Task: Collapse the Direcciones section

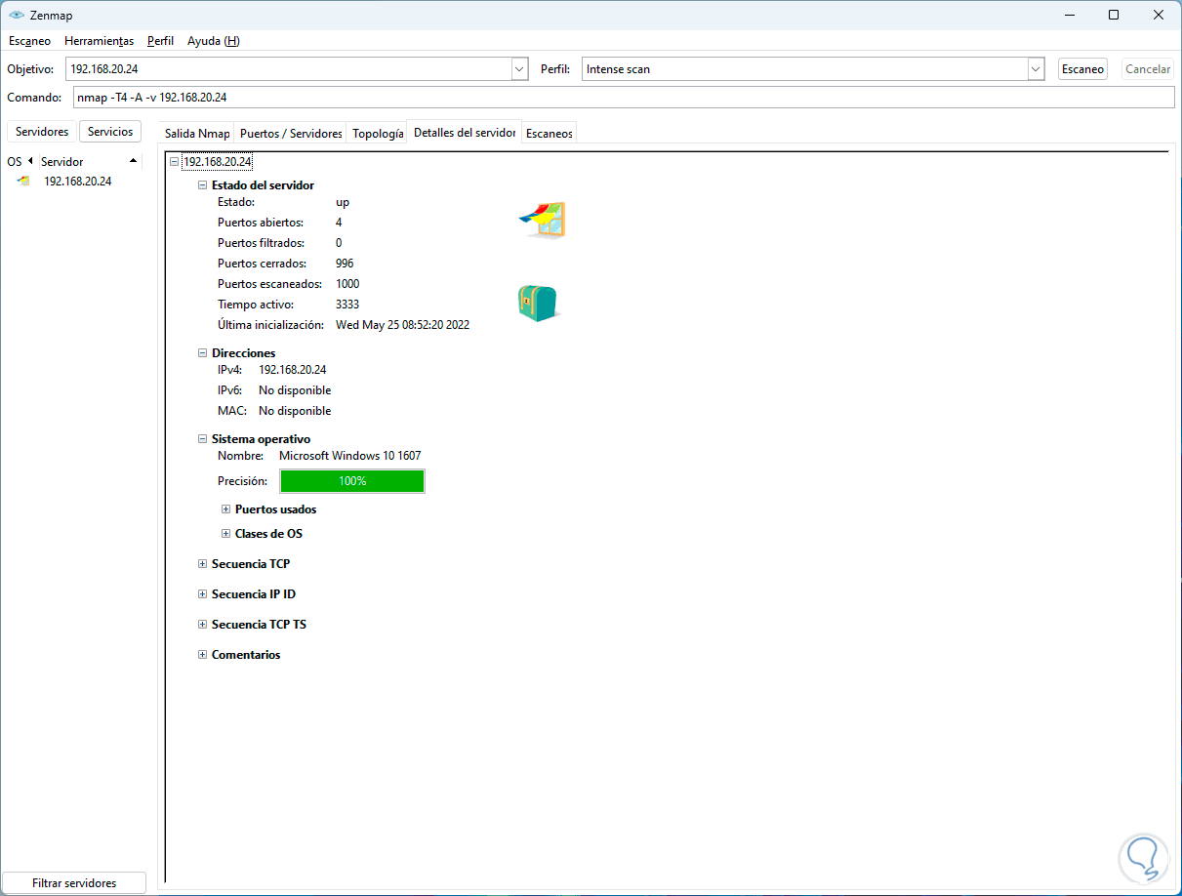Action: coord(203,353)
